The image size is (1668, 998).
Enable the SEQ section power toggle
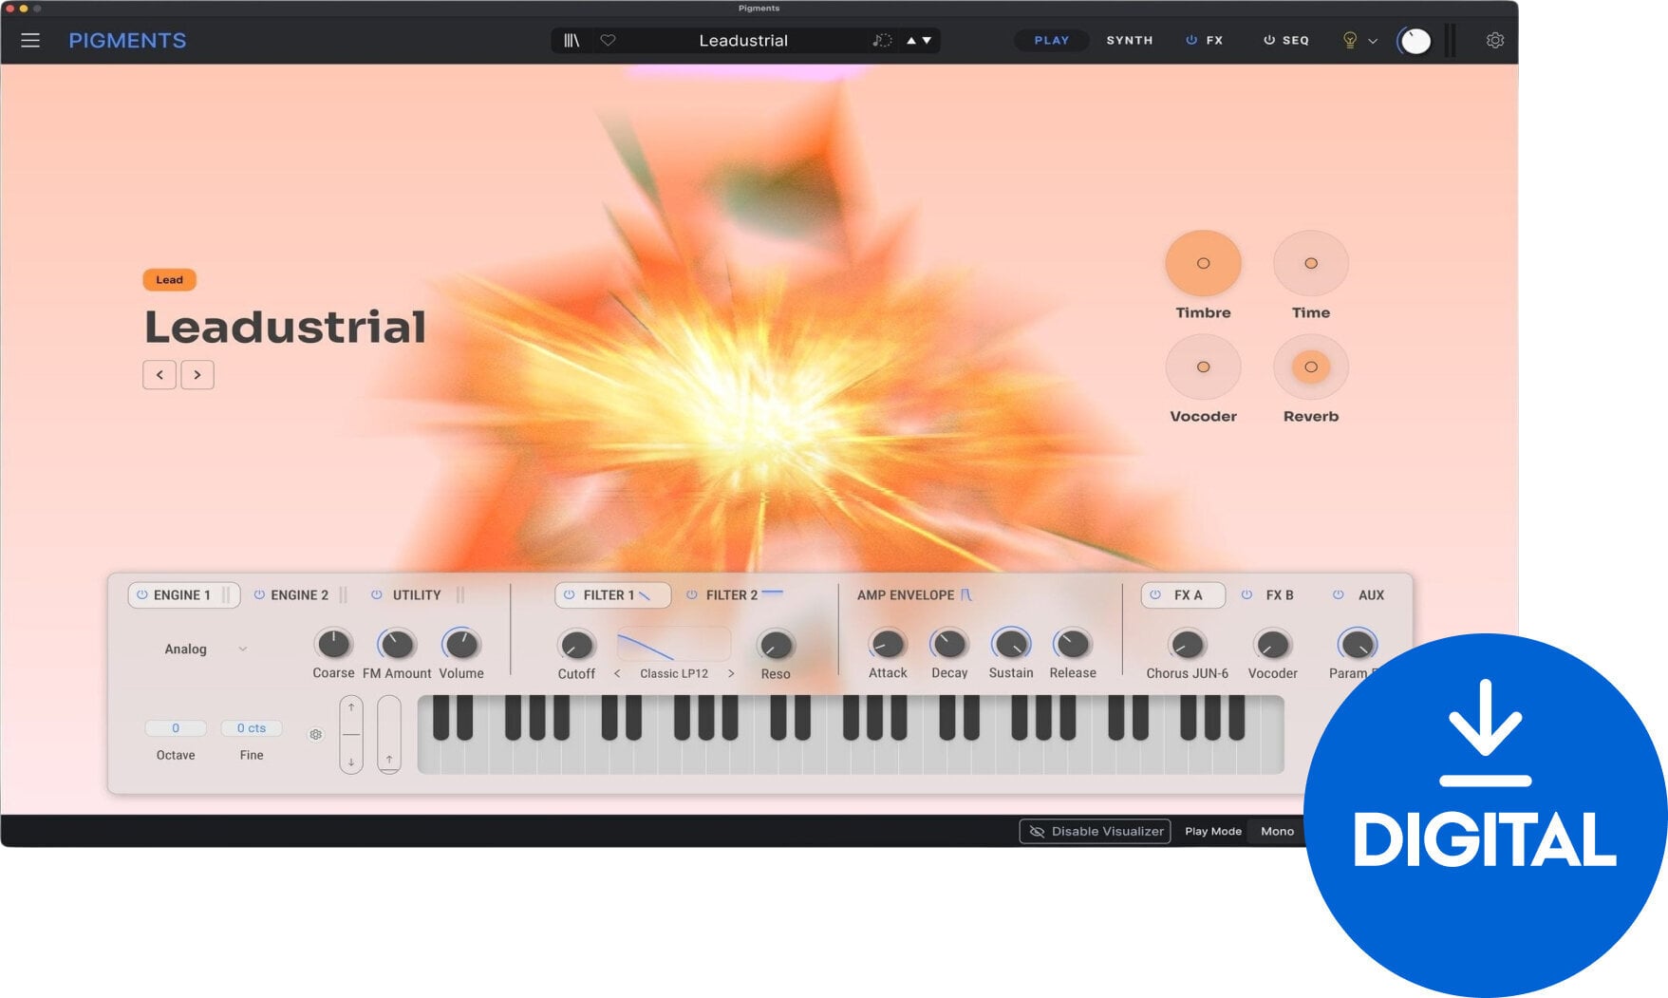(1269, 40)
